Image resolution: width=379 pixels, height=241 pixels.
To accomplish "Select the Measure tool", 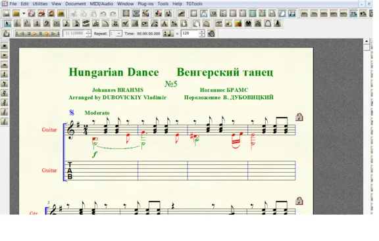I will coord(57,24).
